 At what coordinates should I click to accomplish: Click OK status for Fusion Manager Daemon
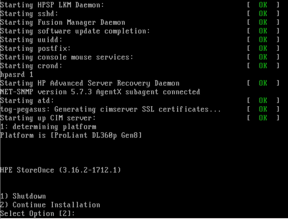(x=263, y=22)
